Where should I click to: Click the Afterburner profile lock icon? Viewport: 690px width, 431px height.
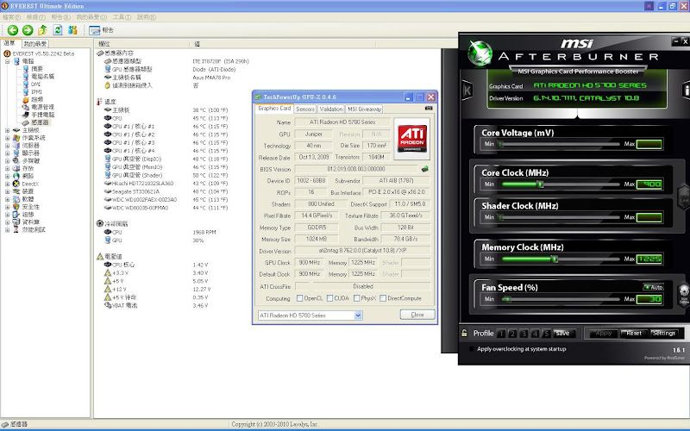tap(464, 333)
